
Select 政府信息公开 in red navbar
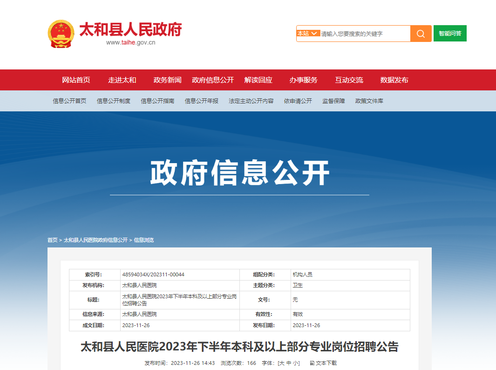[x=213, y=80]
